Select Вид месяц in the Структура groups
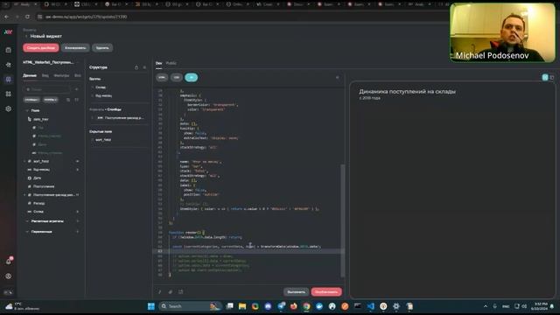The width and height of the screenshot is (560, 315). (103, 95)
